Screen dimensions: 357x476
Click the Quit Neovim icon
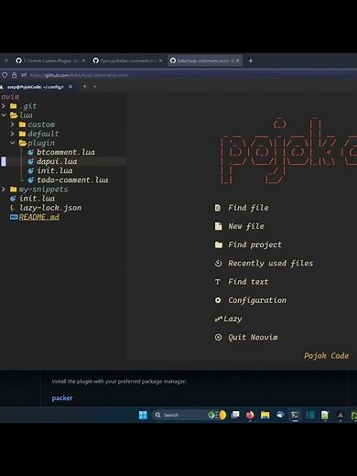tap(218, 337)
